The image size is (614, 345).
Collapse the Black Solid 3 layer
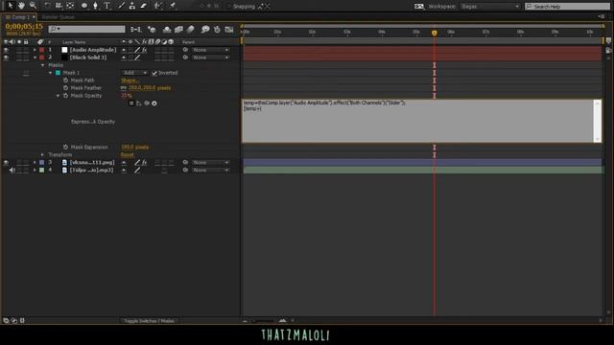point(35,57)
